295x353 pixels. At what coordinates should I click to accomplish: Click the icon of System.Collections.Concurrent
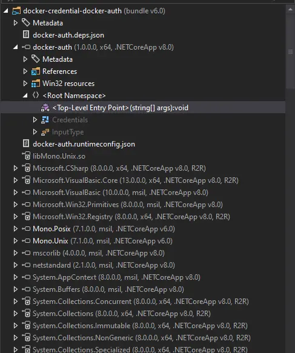[x=26, y=301]
